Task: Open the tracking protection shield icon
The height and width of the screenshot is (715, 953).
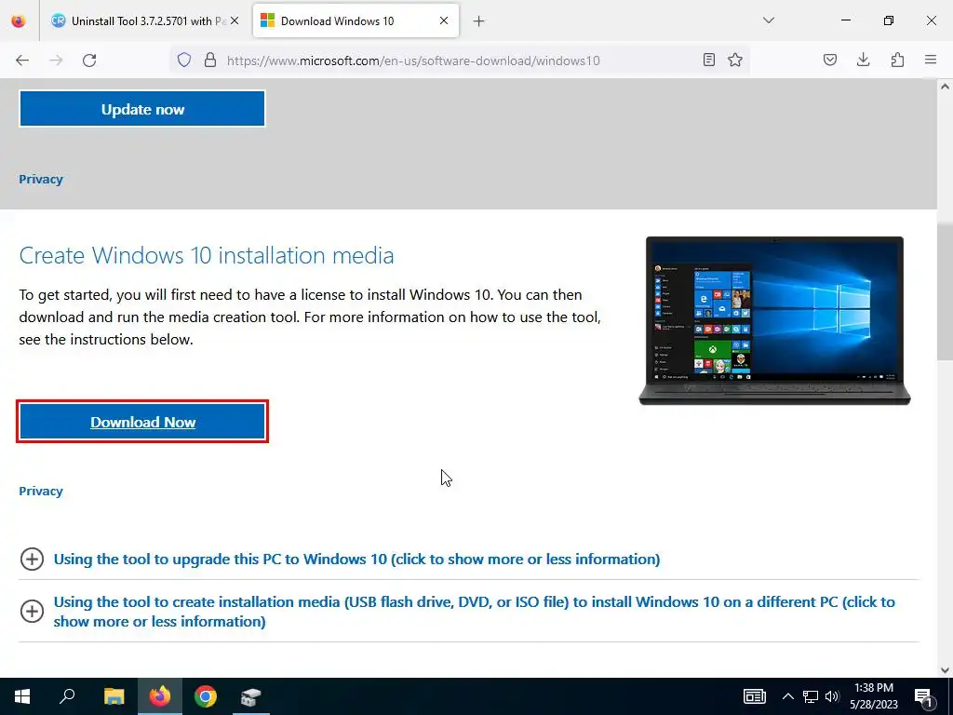Action: [184, 60]
